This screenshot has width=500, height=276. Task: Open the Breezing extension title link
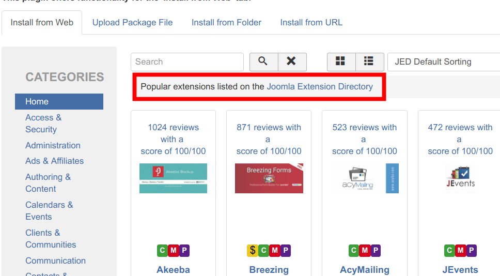click(x=269, y=270)
